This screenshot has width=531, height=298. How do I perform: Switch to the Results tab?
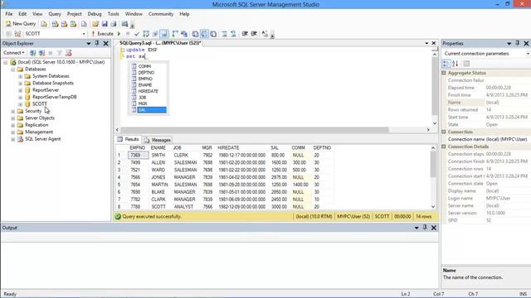point(129,140)
